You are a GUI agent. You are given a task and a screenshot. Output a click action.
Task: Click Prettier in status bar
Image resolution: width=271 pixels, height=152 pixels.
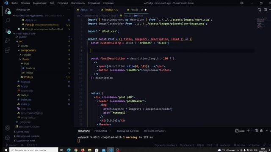(x=254, y=145)
